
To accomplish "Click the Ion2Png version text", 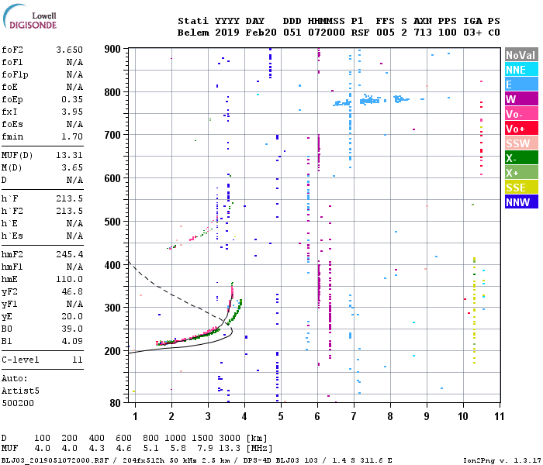I will point(503,460).
